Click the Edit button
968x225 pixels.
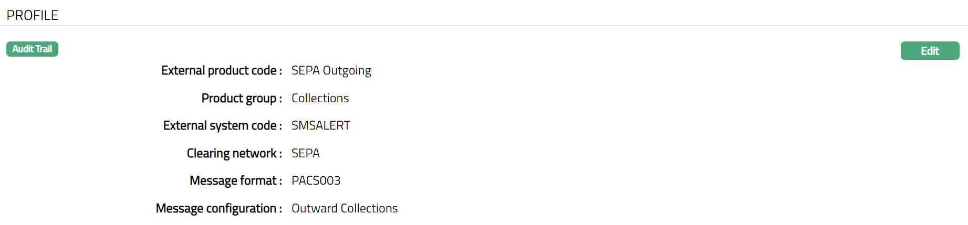[x=930, y=51]
